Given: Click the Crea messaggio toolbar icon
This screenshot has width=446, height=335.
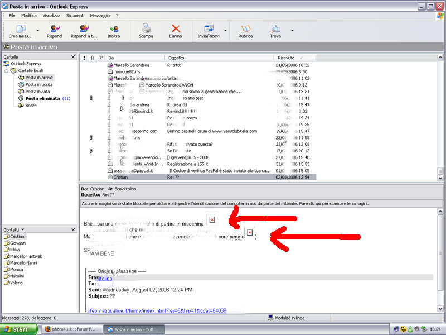Looking at the screenshot, I should pos(21,29).
